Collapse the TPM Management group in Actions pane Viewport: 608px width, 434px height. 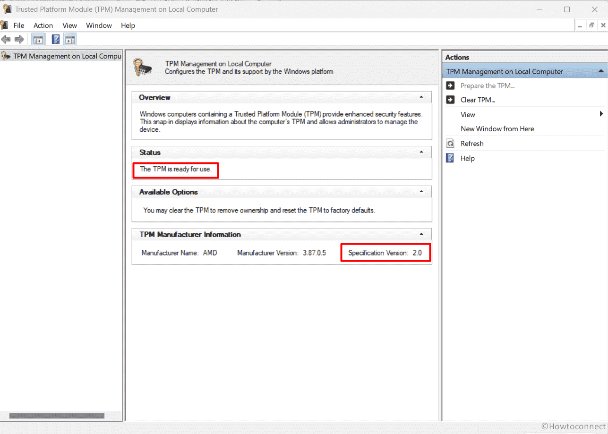[601, 71]
